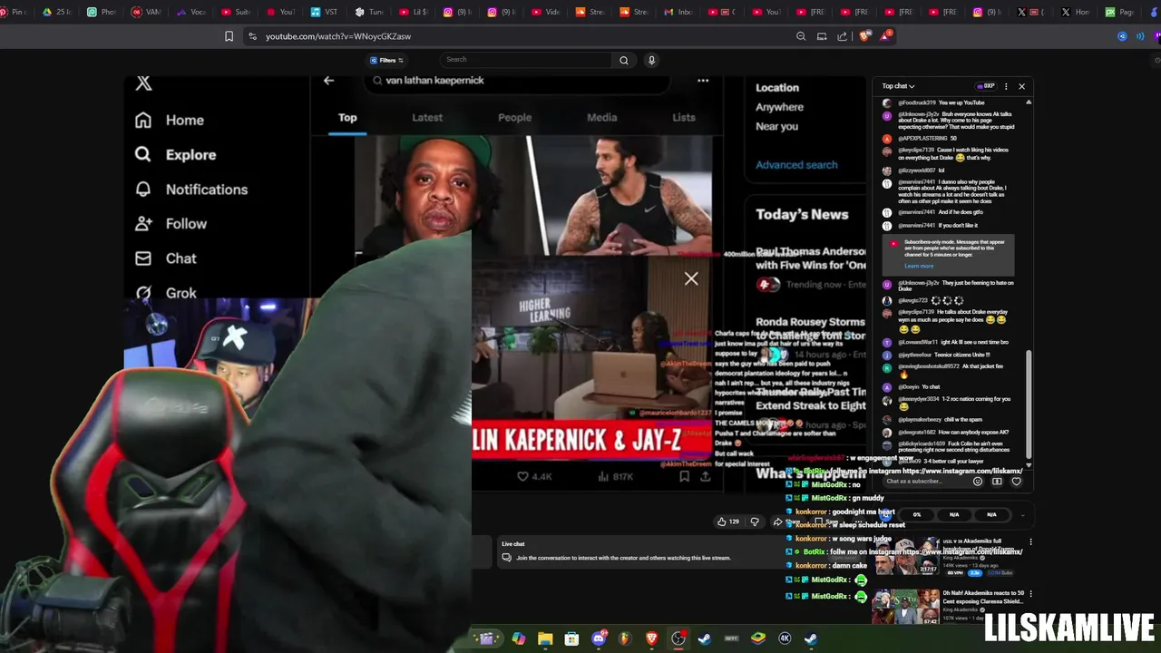Select the Anywhere location option
This screenshot has width=1161, height=653.
click(779, 107)
